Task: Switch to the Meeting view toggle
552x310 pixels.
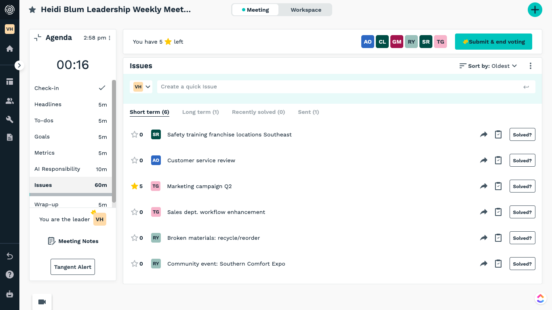Action: (255, 10)
